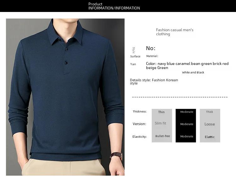Choose the Loose version option

[x=210, y=124]
